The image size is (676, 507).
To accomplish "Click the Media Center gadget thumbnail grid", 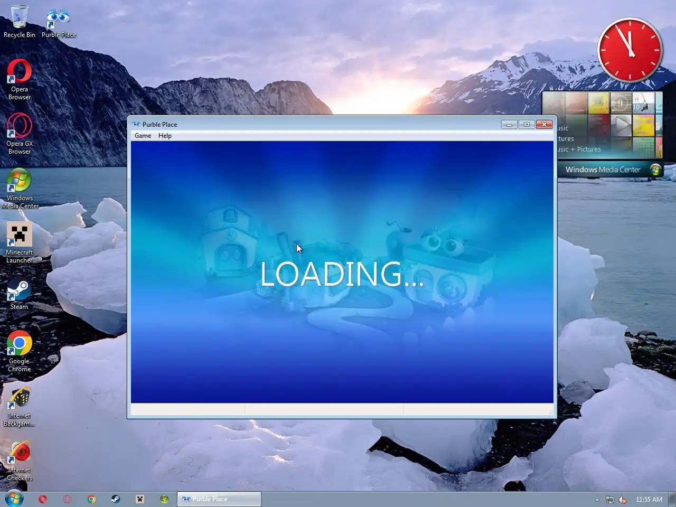I will (603, 125).
